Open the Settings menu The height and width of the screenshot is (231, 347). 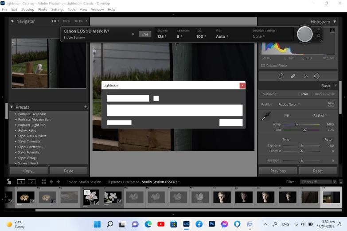point(58,9)
